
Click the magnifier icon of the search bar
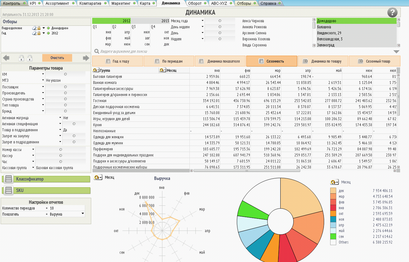(96, 51)
